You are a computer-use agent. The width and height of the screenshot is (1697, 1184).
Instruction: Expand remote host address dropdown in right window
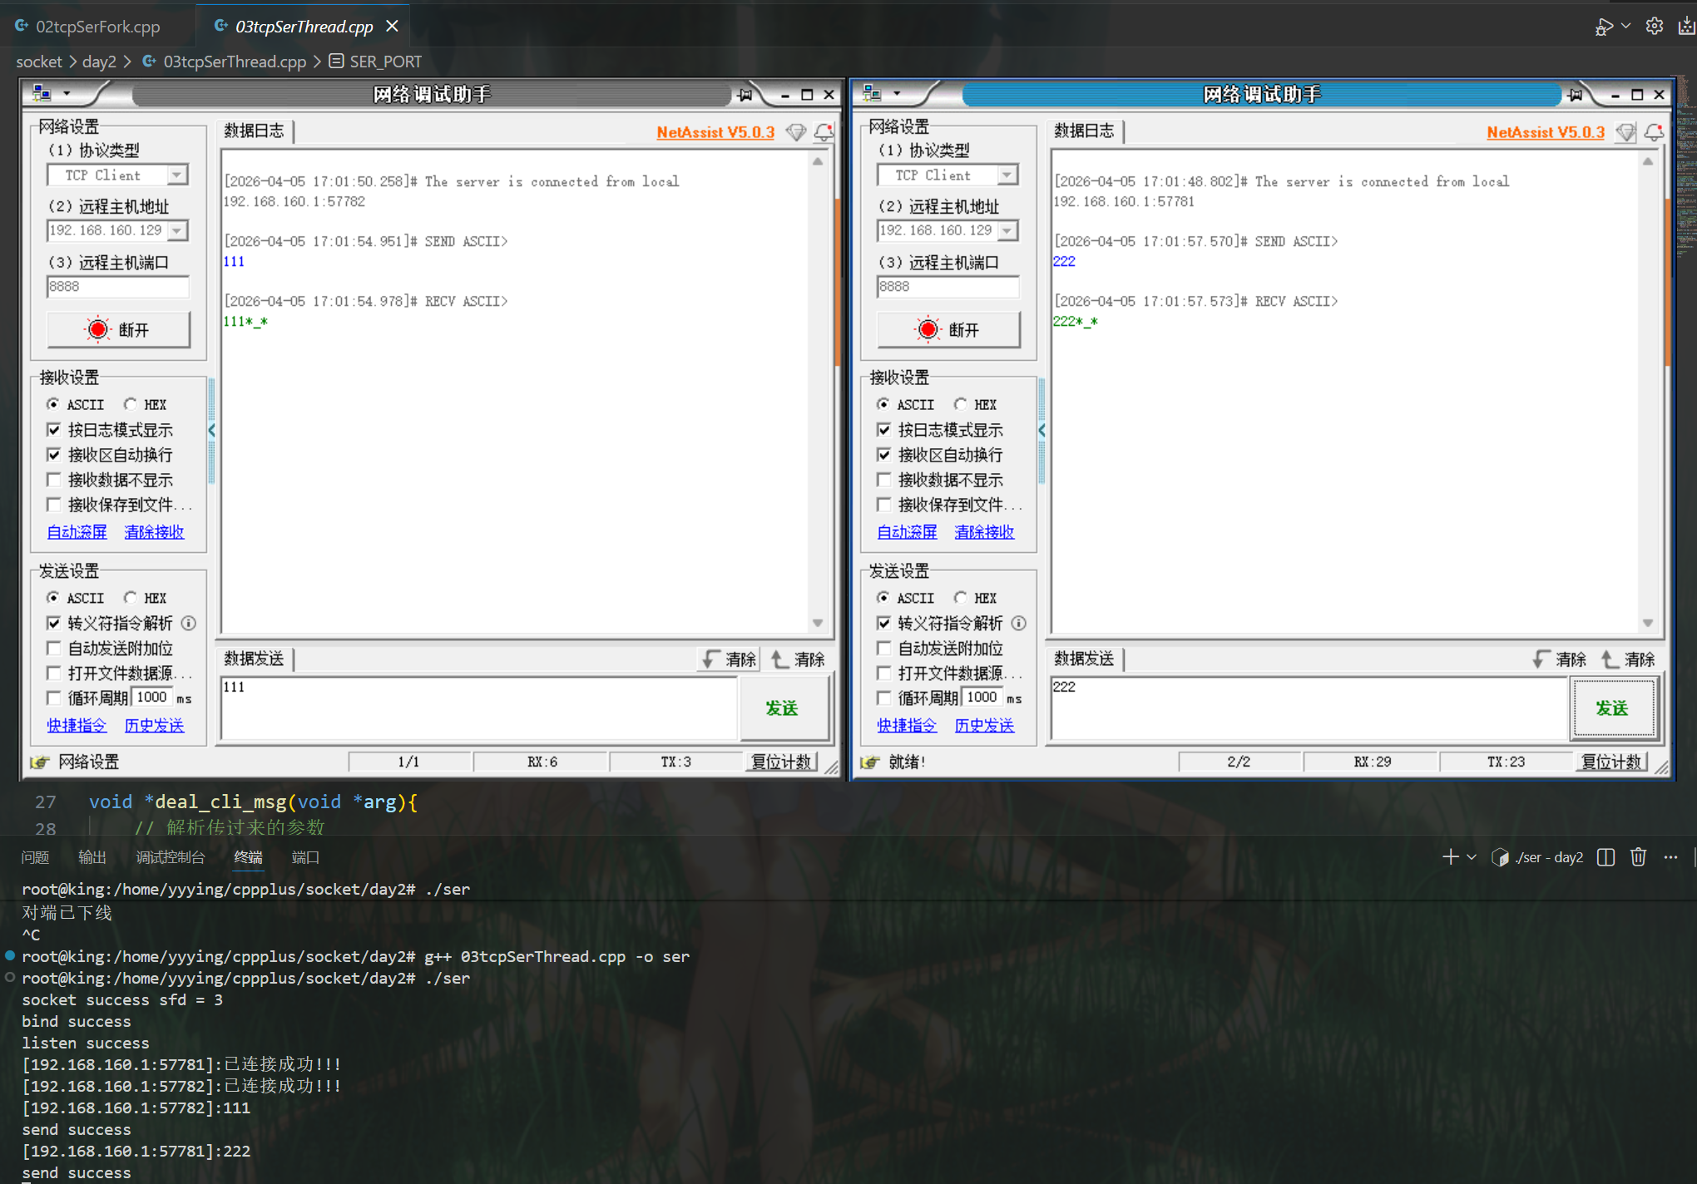(1007, 230)
